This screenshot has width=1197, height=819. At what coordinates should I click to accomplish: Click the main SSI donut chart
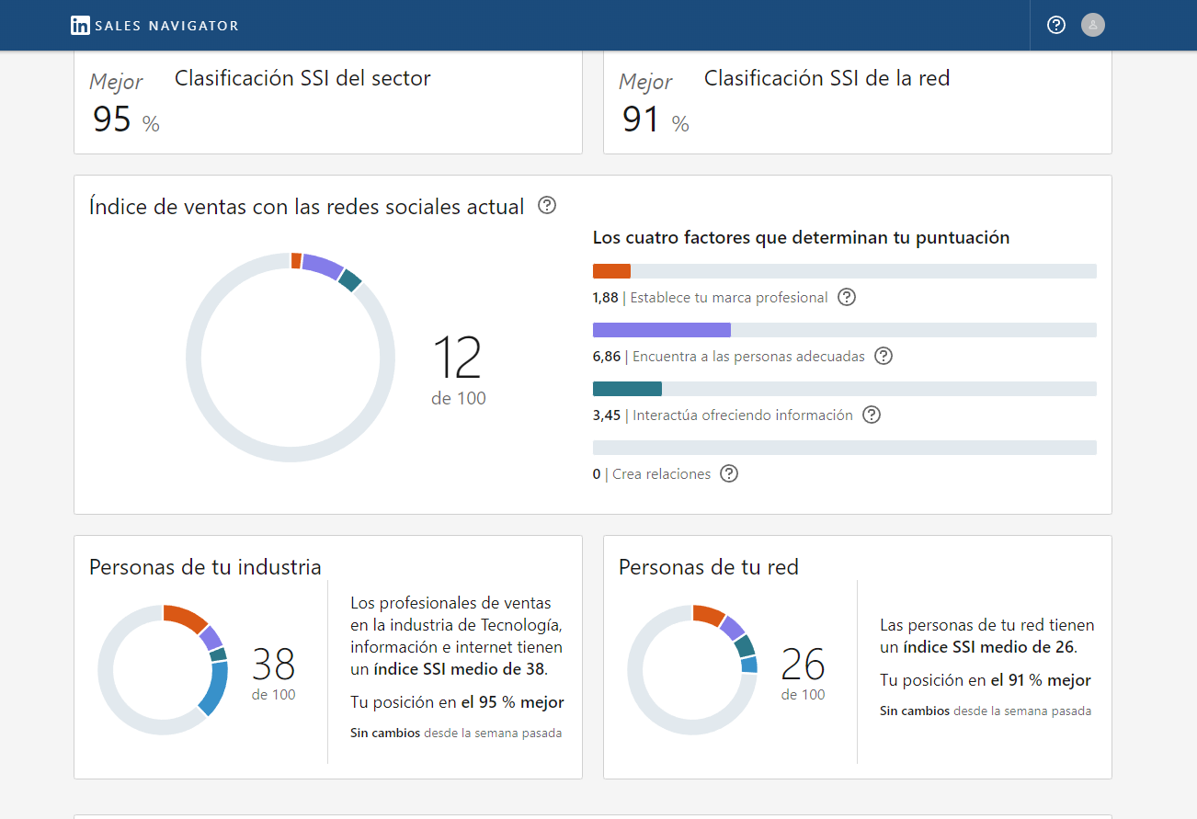291,357
